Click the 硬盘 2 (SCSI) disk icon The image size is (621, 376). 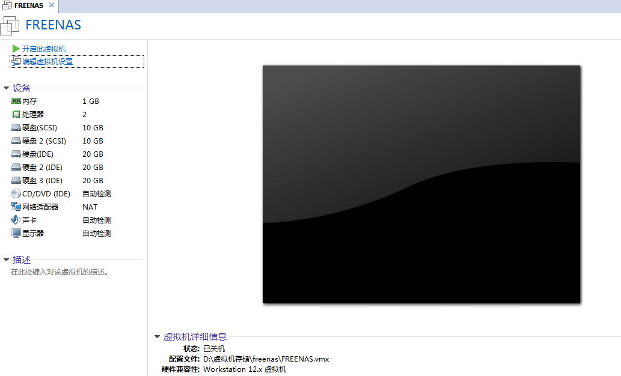tap(16, 141)
